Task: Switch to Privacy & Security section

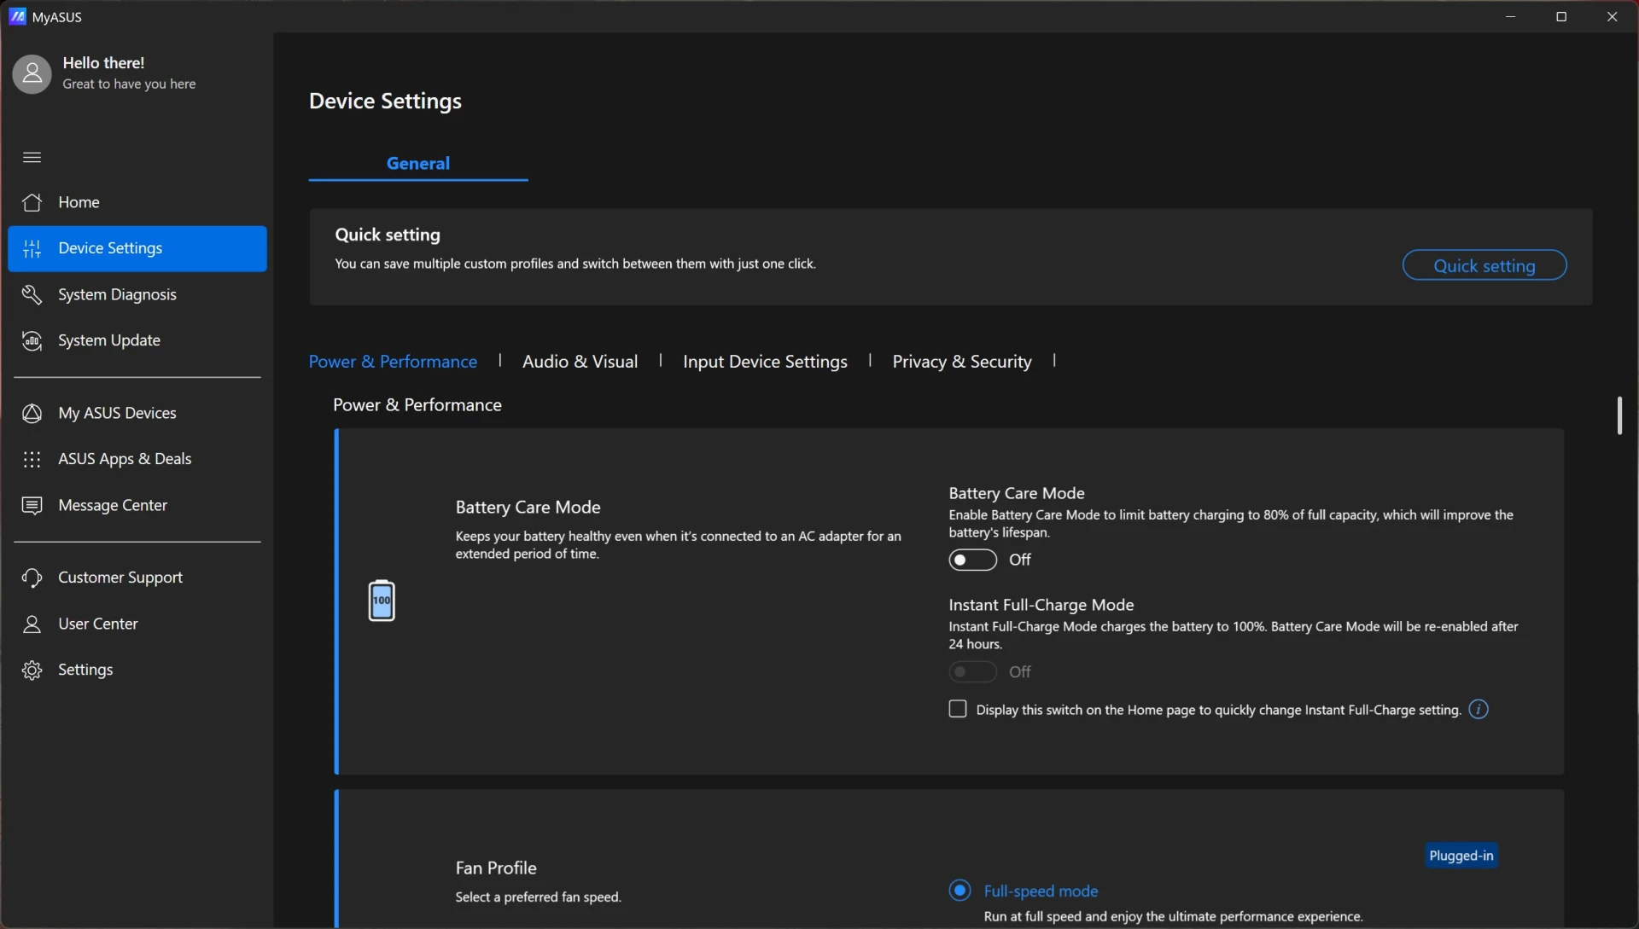Action: coord(961,361)
